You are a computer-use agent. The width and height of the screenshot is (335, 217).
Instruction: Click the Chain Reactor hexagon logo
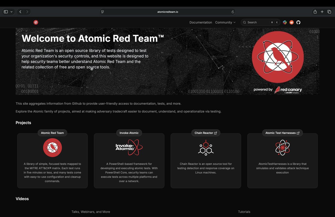pyautogui.click(x=206, y=147)
